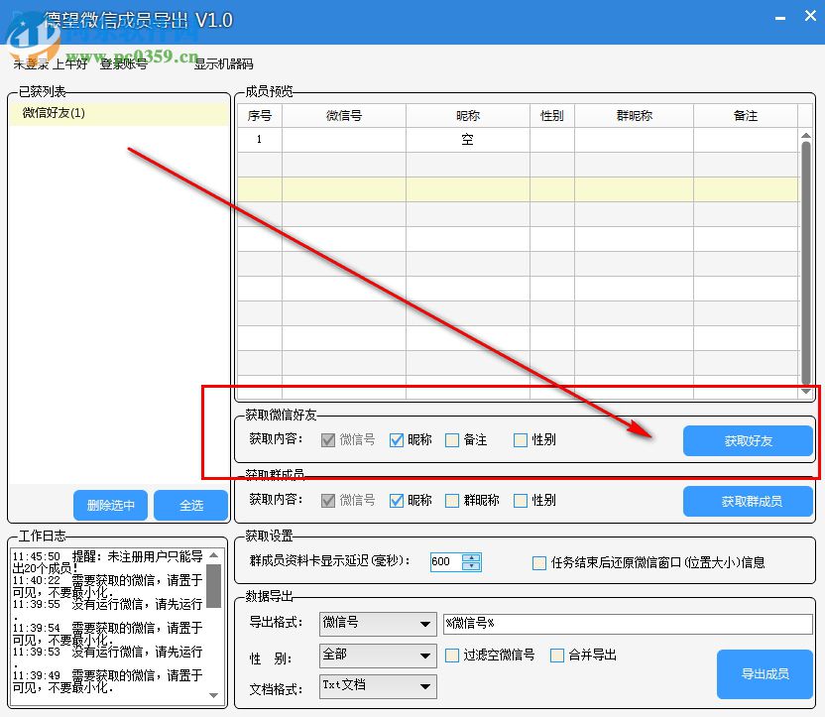This screenshot has width=825, height=717.
Task: Click the 导出成员 button
Action: click(765, 674)
